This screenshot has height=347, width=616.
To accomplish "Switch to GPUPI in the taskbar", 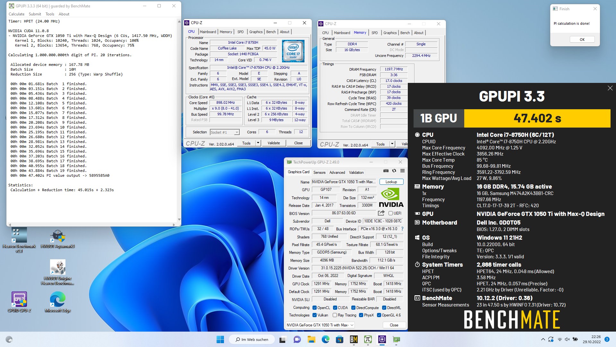I will [x=368, y=339].
